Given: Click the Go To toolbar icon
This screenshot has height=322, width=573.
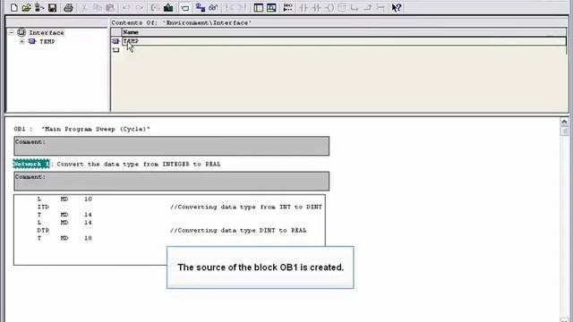Looking at the screenshot, I should tap(288, 8).
